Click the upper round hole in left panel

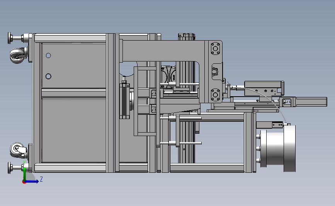pos(49,56)
